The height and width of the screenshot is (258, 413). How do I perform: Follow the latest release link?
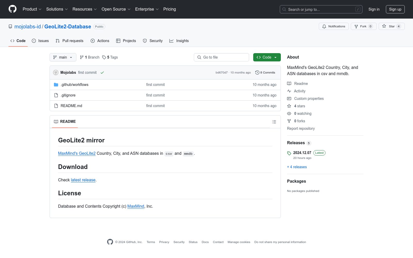pyautogui.click(x=83, y=180)
